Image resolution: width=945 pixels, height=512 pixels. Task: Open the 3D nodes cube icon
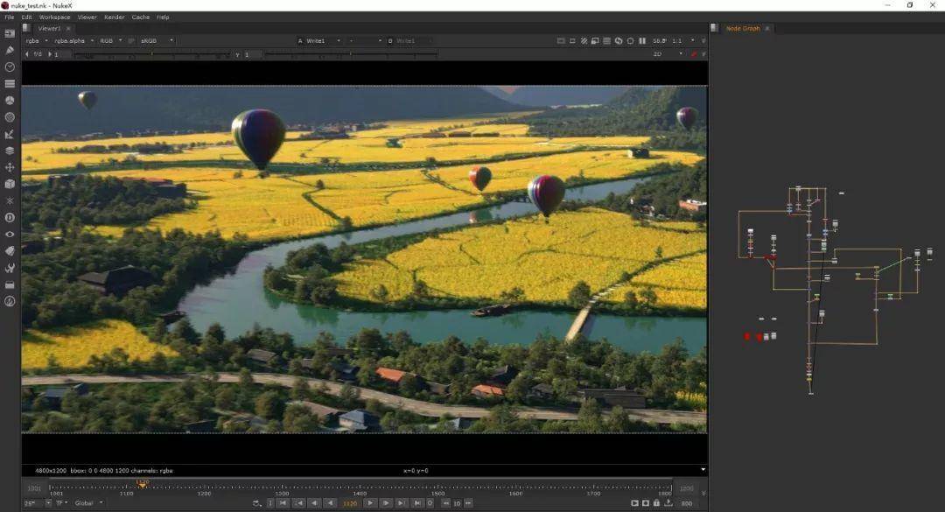coord(10,184)
